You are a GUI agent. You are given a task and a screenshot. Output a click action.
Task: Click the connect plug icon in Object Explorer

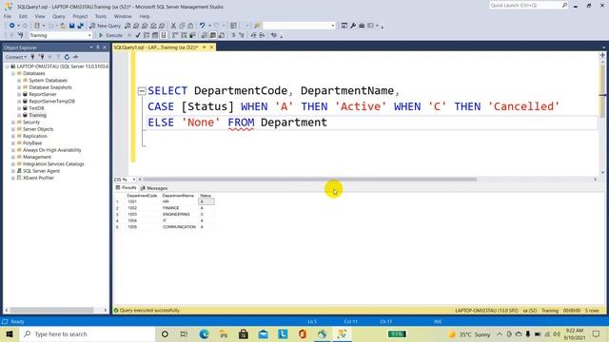[32, 57]
